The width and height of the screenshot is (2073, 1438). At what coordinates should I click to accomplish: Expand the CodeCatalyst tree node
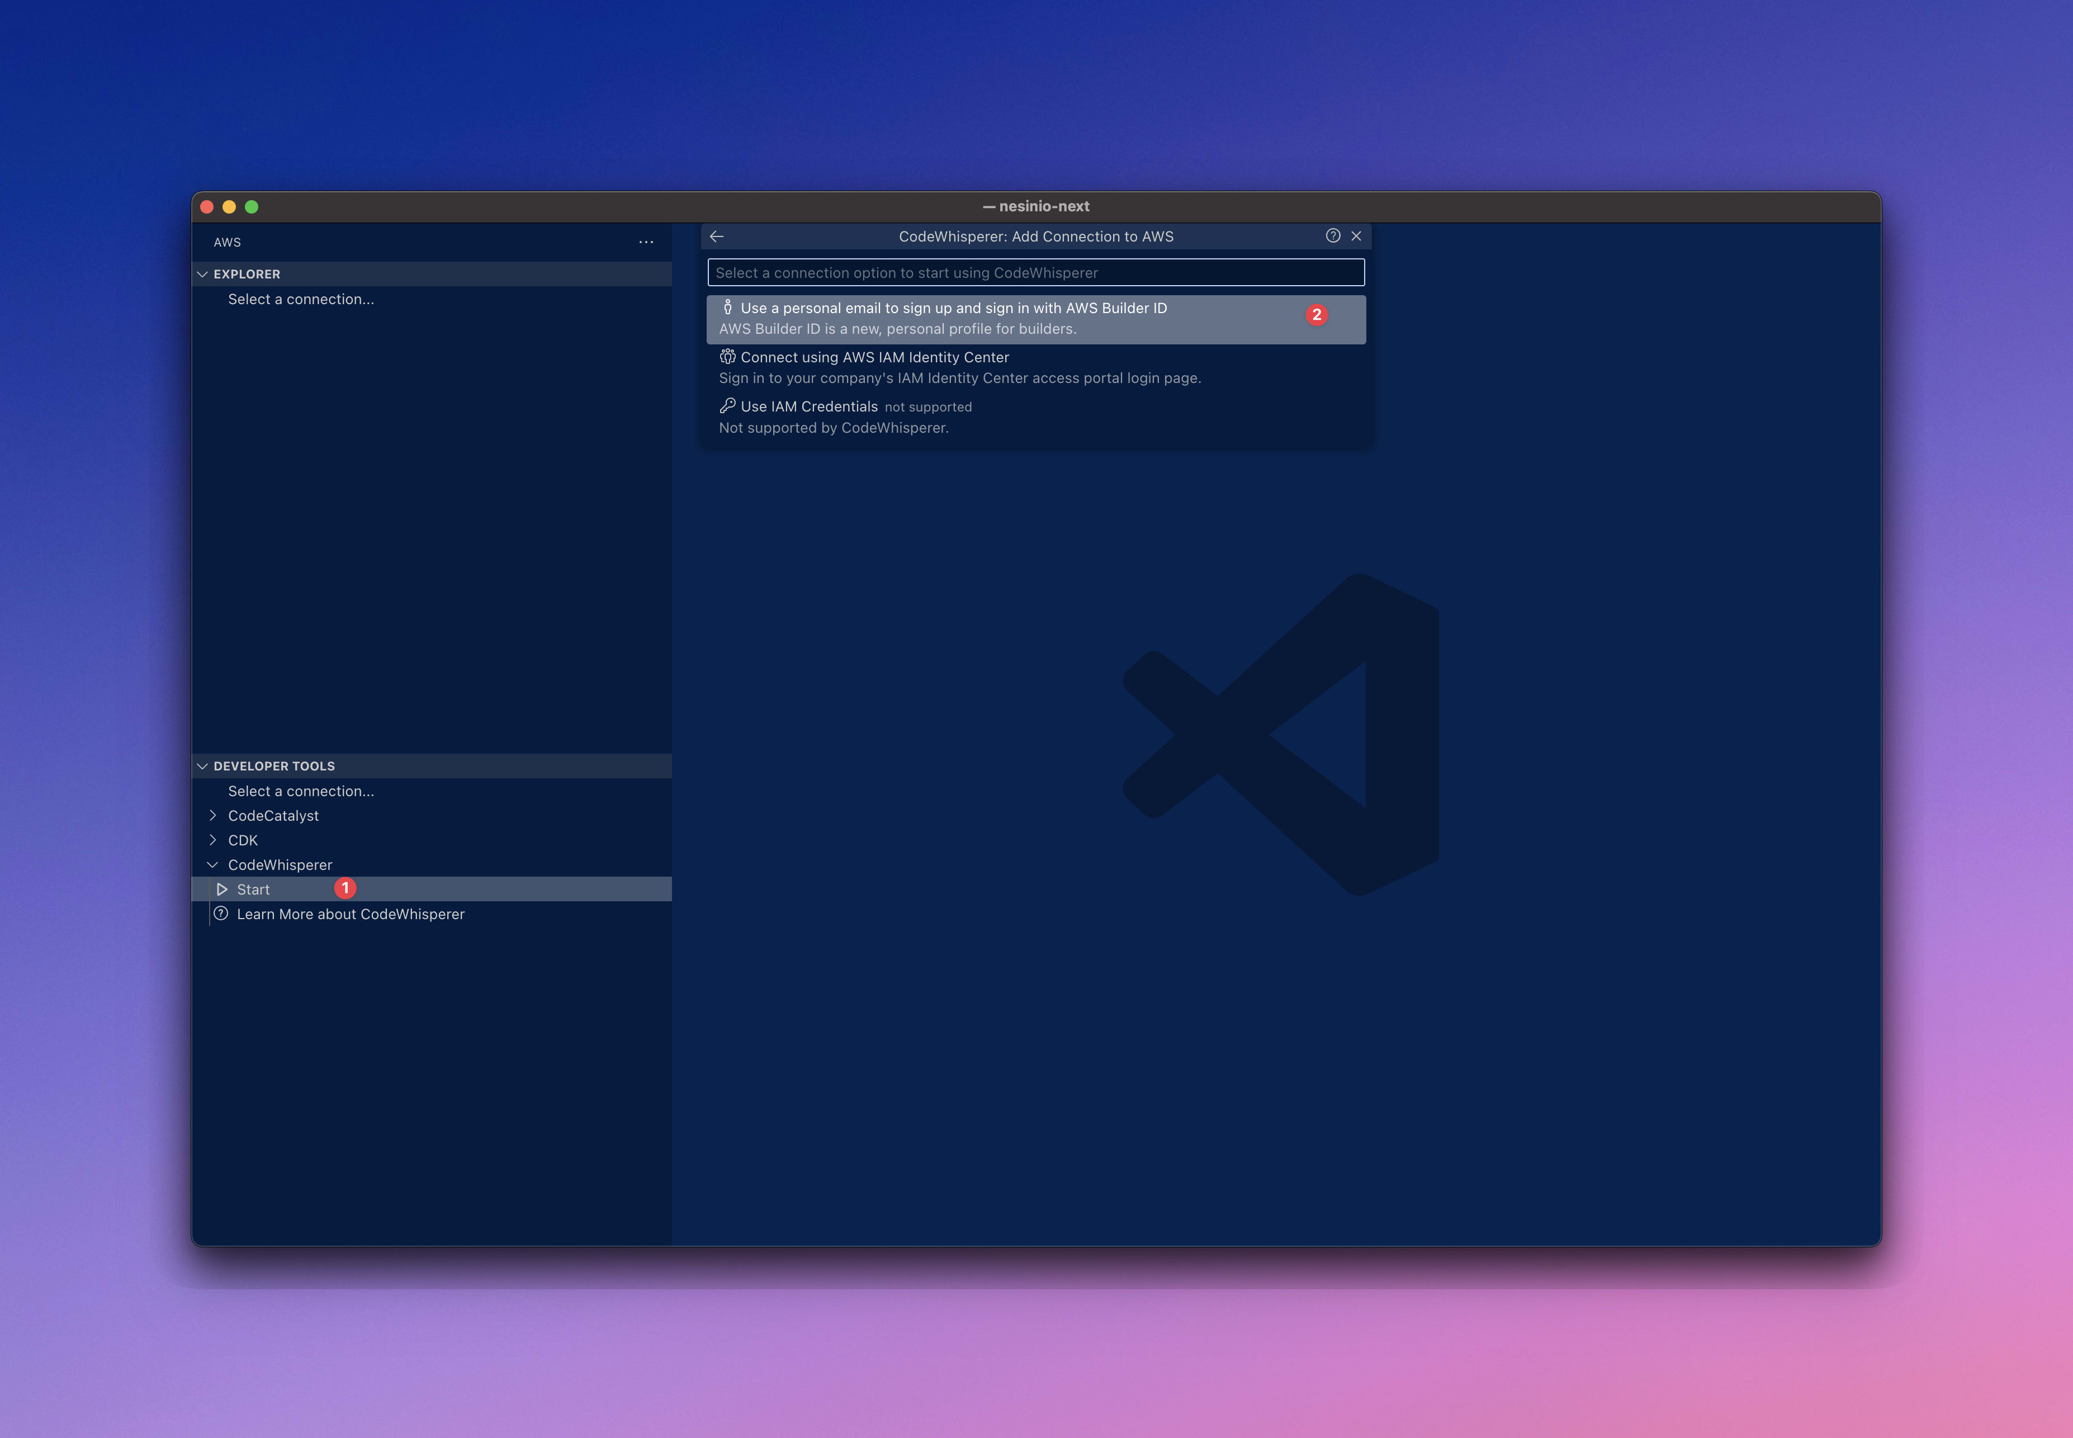tap(214, 815)
